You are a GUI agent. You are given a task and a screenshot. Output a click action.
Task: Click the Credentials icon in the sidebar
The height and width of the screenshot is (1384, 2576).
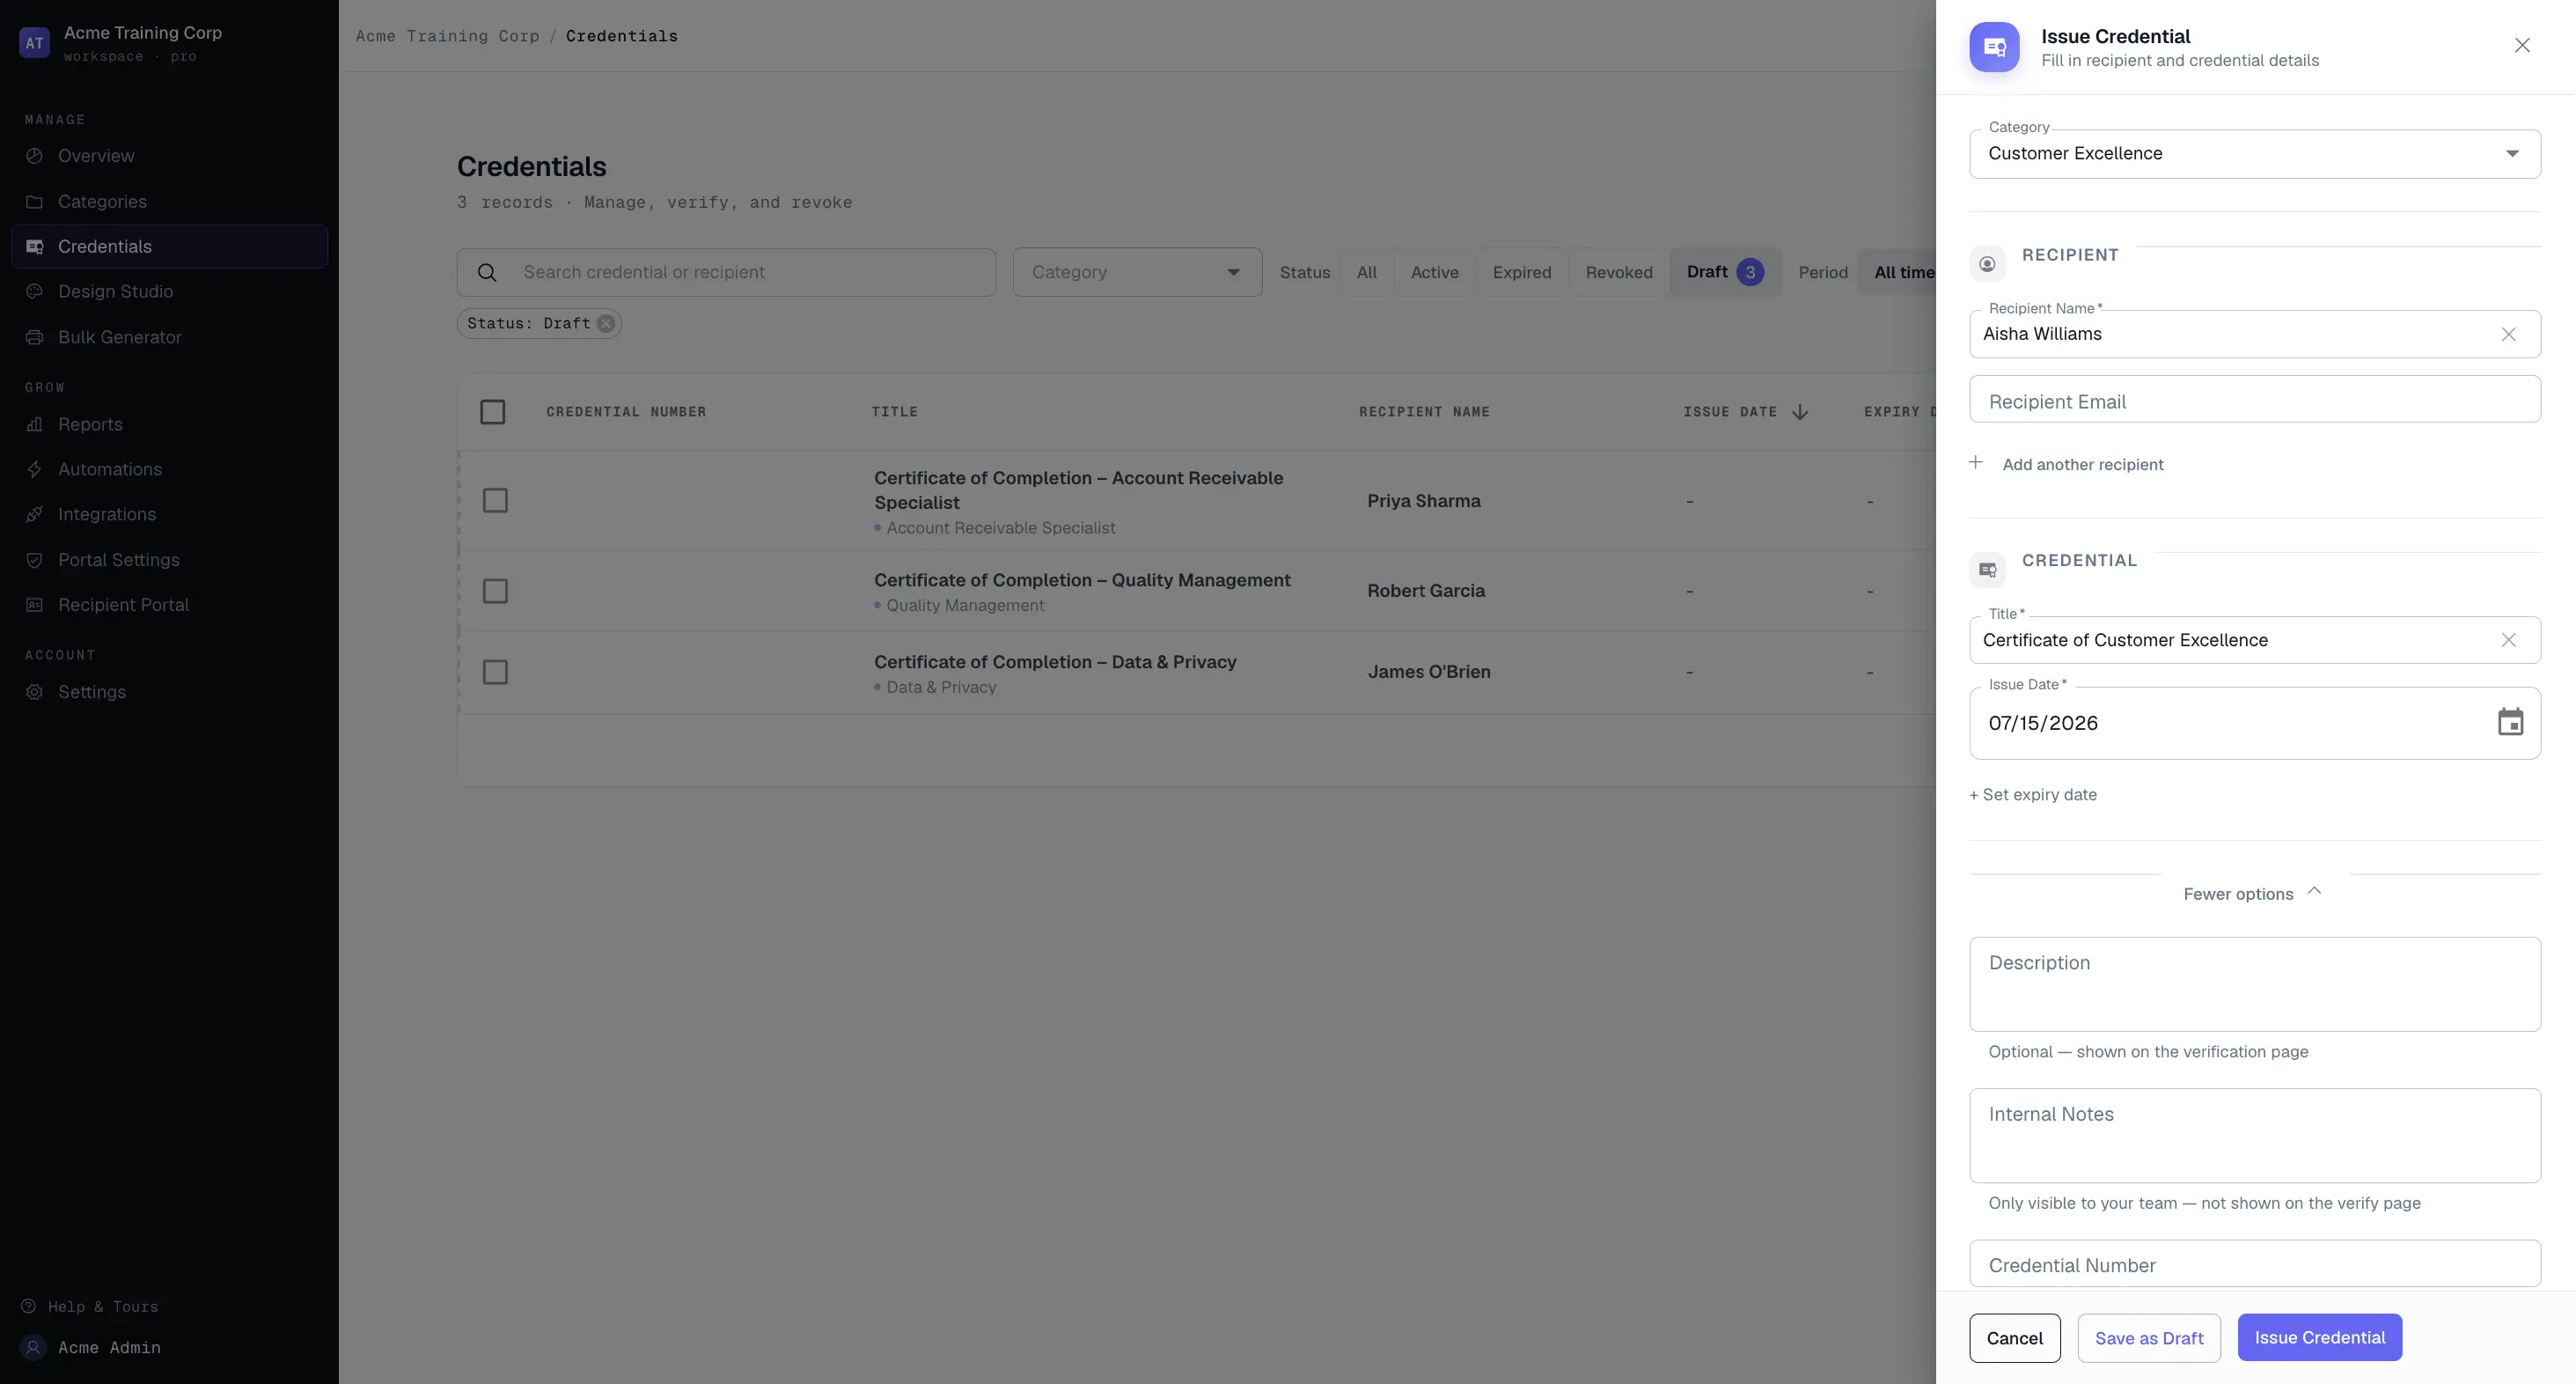point(34,247)
